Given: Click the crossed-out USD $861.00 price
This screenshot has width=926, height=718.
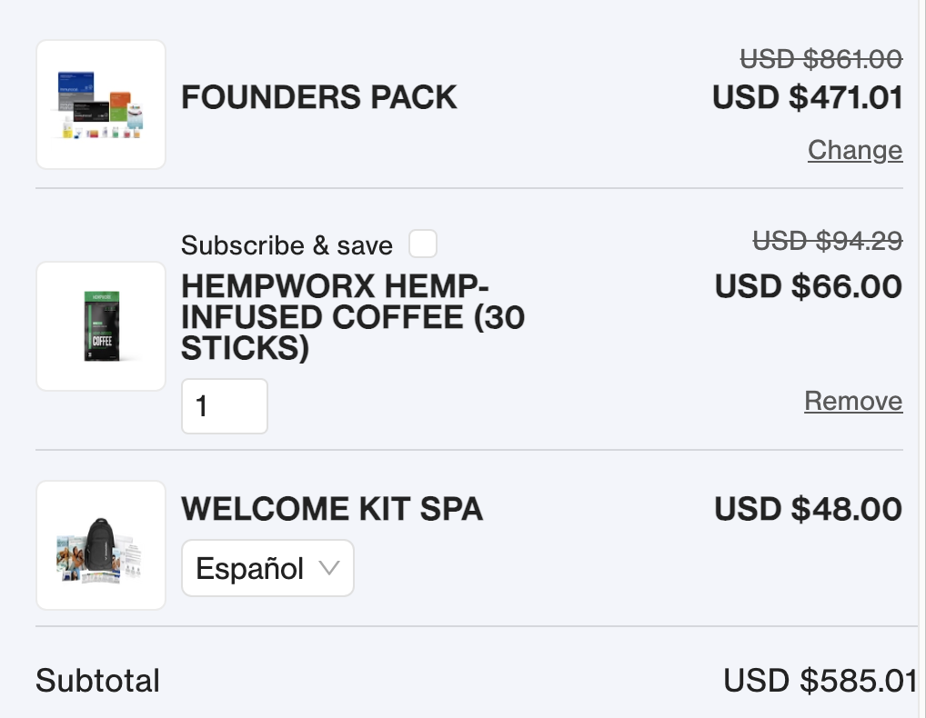Looking at the screenshot, I should (x=820, y=59).
